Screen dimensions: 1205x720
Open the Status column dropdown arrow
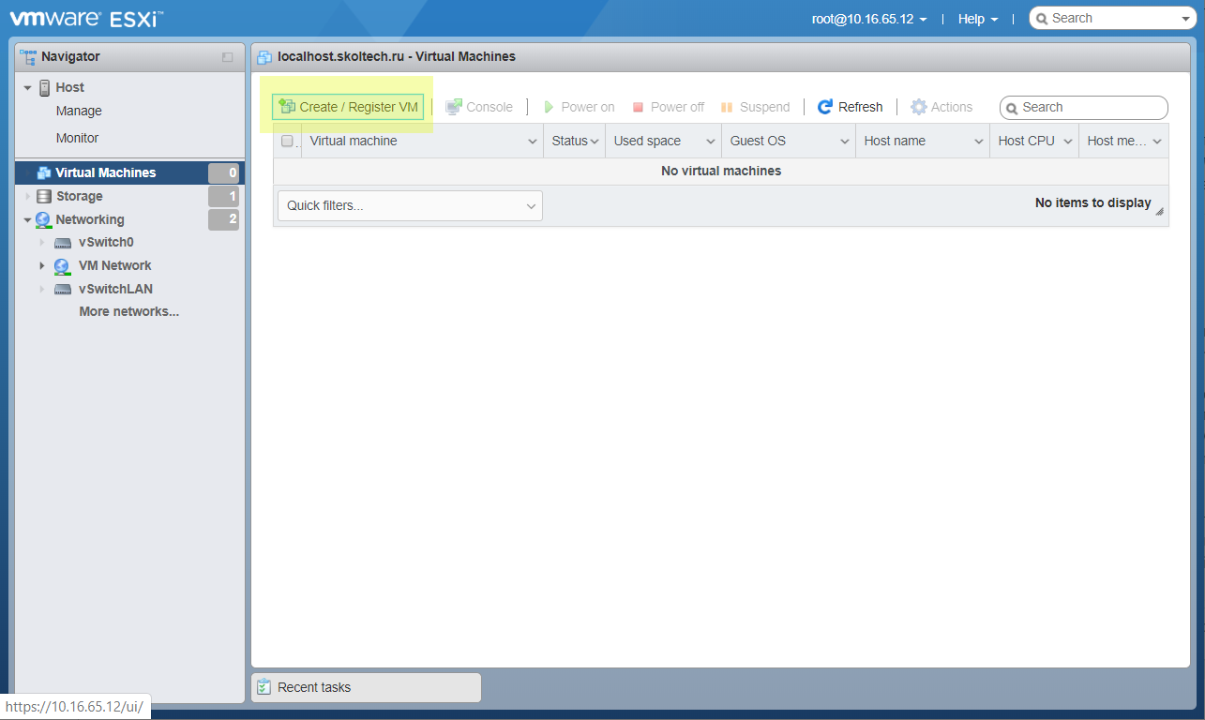pos(595,142)
